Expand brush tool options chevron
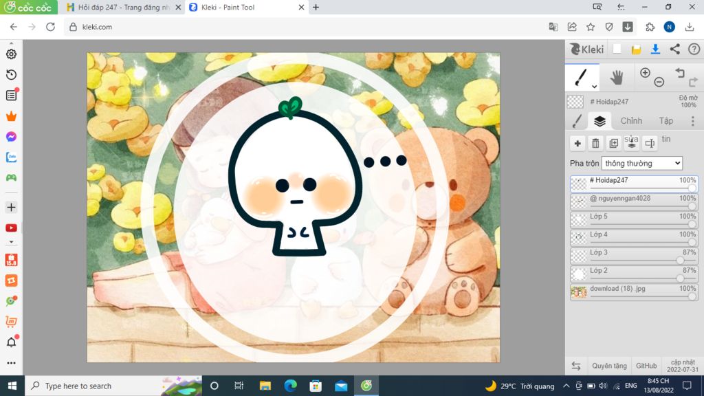The width and height of the screenshot is (704, 396). click(x=594, y=86)
